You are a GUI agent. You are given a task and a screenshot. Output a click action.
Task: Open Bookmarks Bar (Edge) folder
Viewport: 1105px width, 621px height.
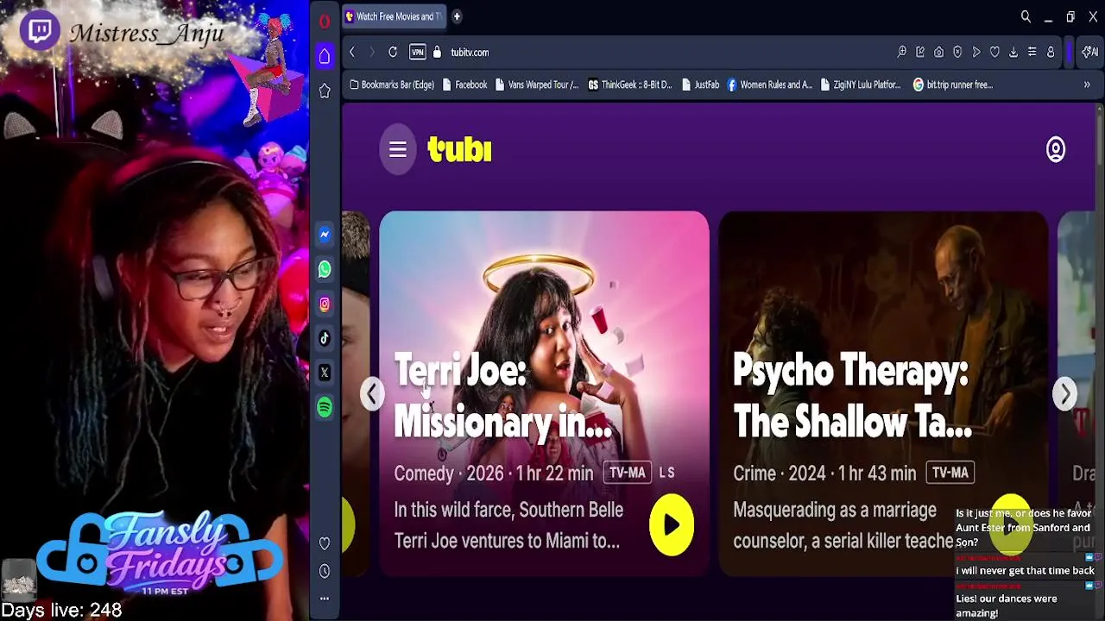coord(391,85)
